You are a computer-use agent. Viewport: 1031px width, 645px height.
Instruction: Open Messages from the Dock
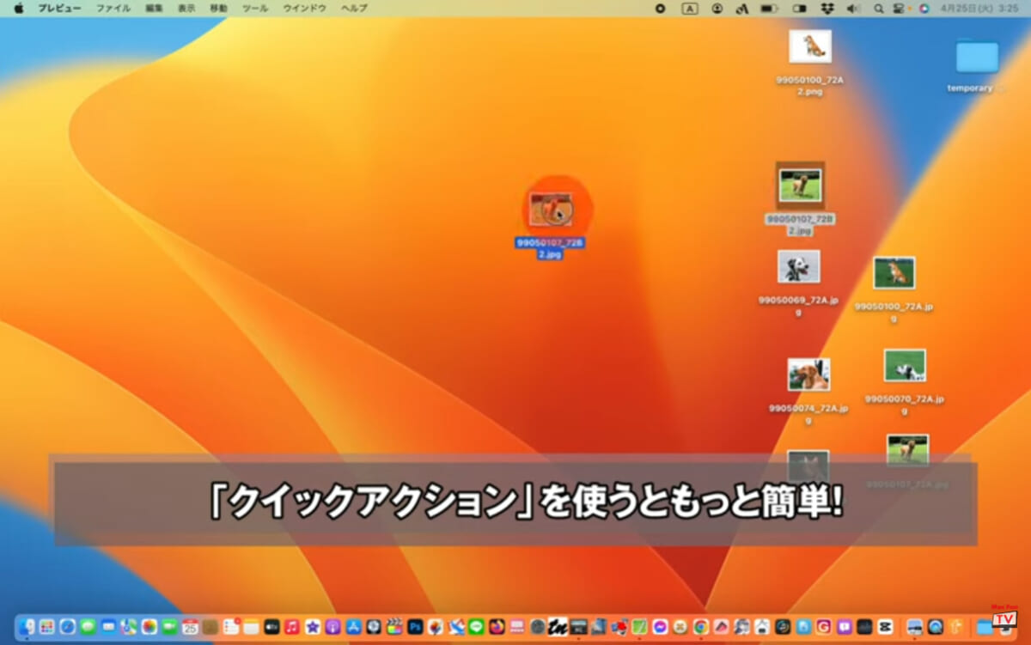88,627
